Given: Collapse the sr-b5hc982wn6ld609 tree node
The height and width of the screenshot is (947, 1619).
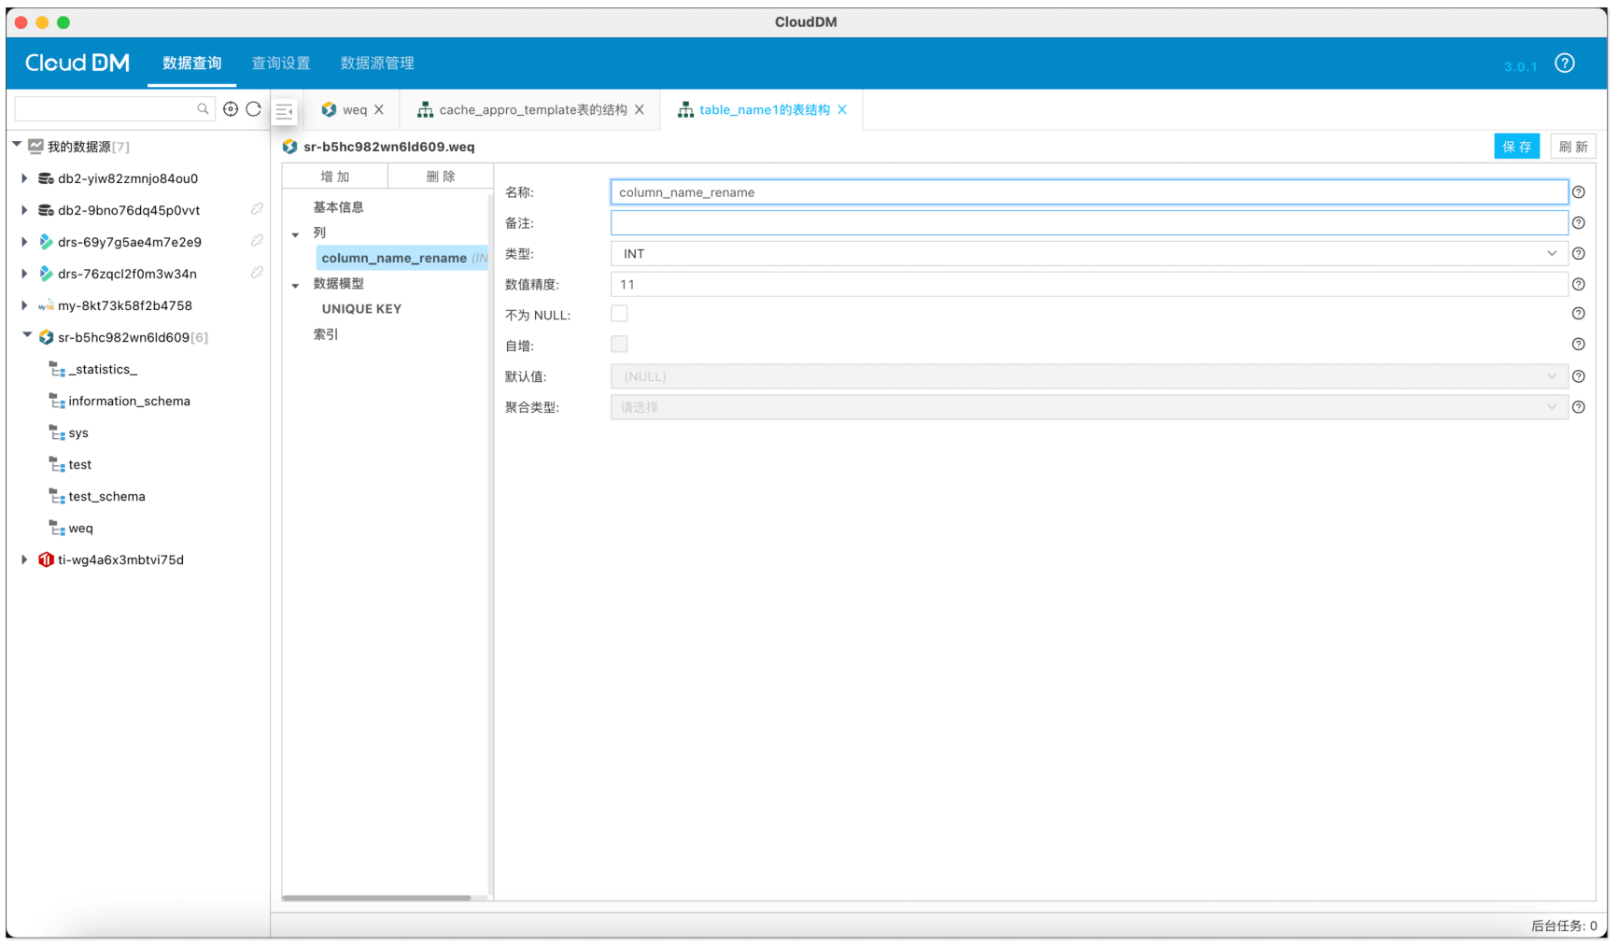Looking at the screenshot, I should pyautogui.click(x=26, y=336).
